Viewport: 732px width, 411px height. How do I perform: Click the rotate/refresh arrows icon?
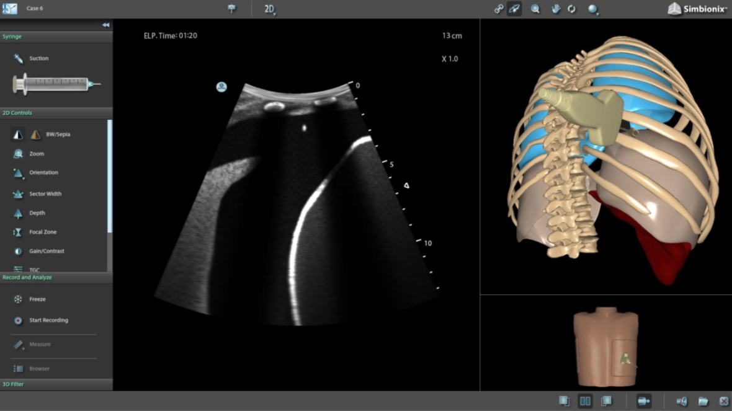coord(571,9)
